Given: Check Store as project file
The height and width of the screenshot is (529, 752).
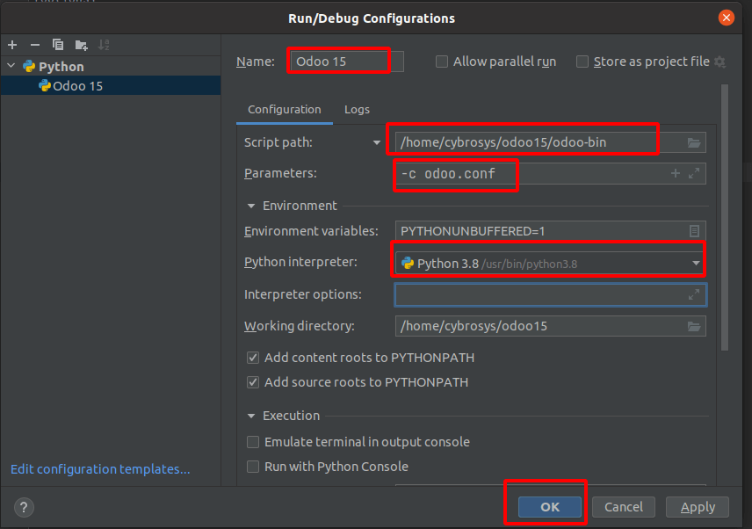Looking at the screenshot, I should pyautogui.click(x=582, y=62).
